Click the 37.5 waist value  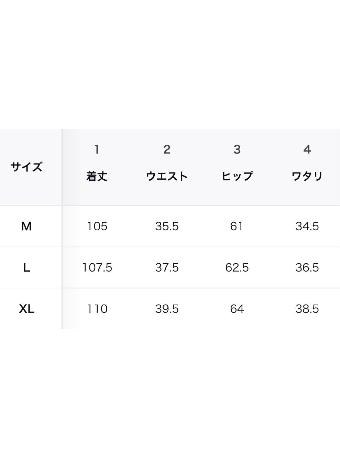[x=167, y=267]
